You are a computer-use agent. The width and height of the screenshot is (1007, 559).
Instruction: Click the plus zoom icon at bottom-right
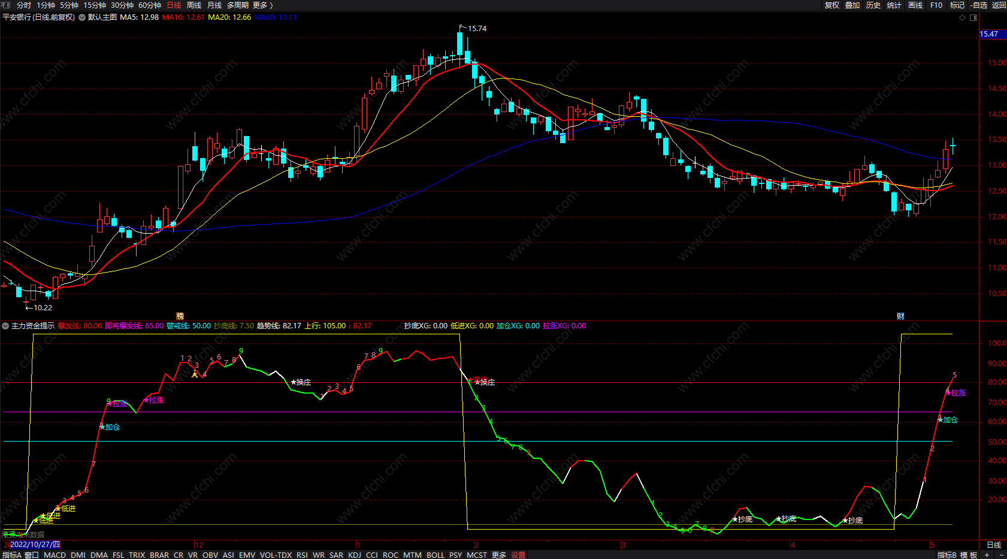(987, 555)
